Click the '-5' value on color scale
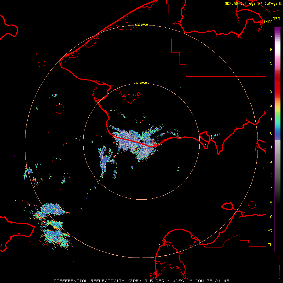Screen dimensions: 283x283 click(x=270, y=203)
